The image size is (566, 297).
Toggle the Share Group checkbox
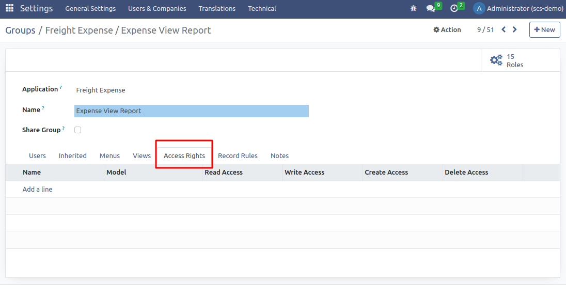coord(77,130)
